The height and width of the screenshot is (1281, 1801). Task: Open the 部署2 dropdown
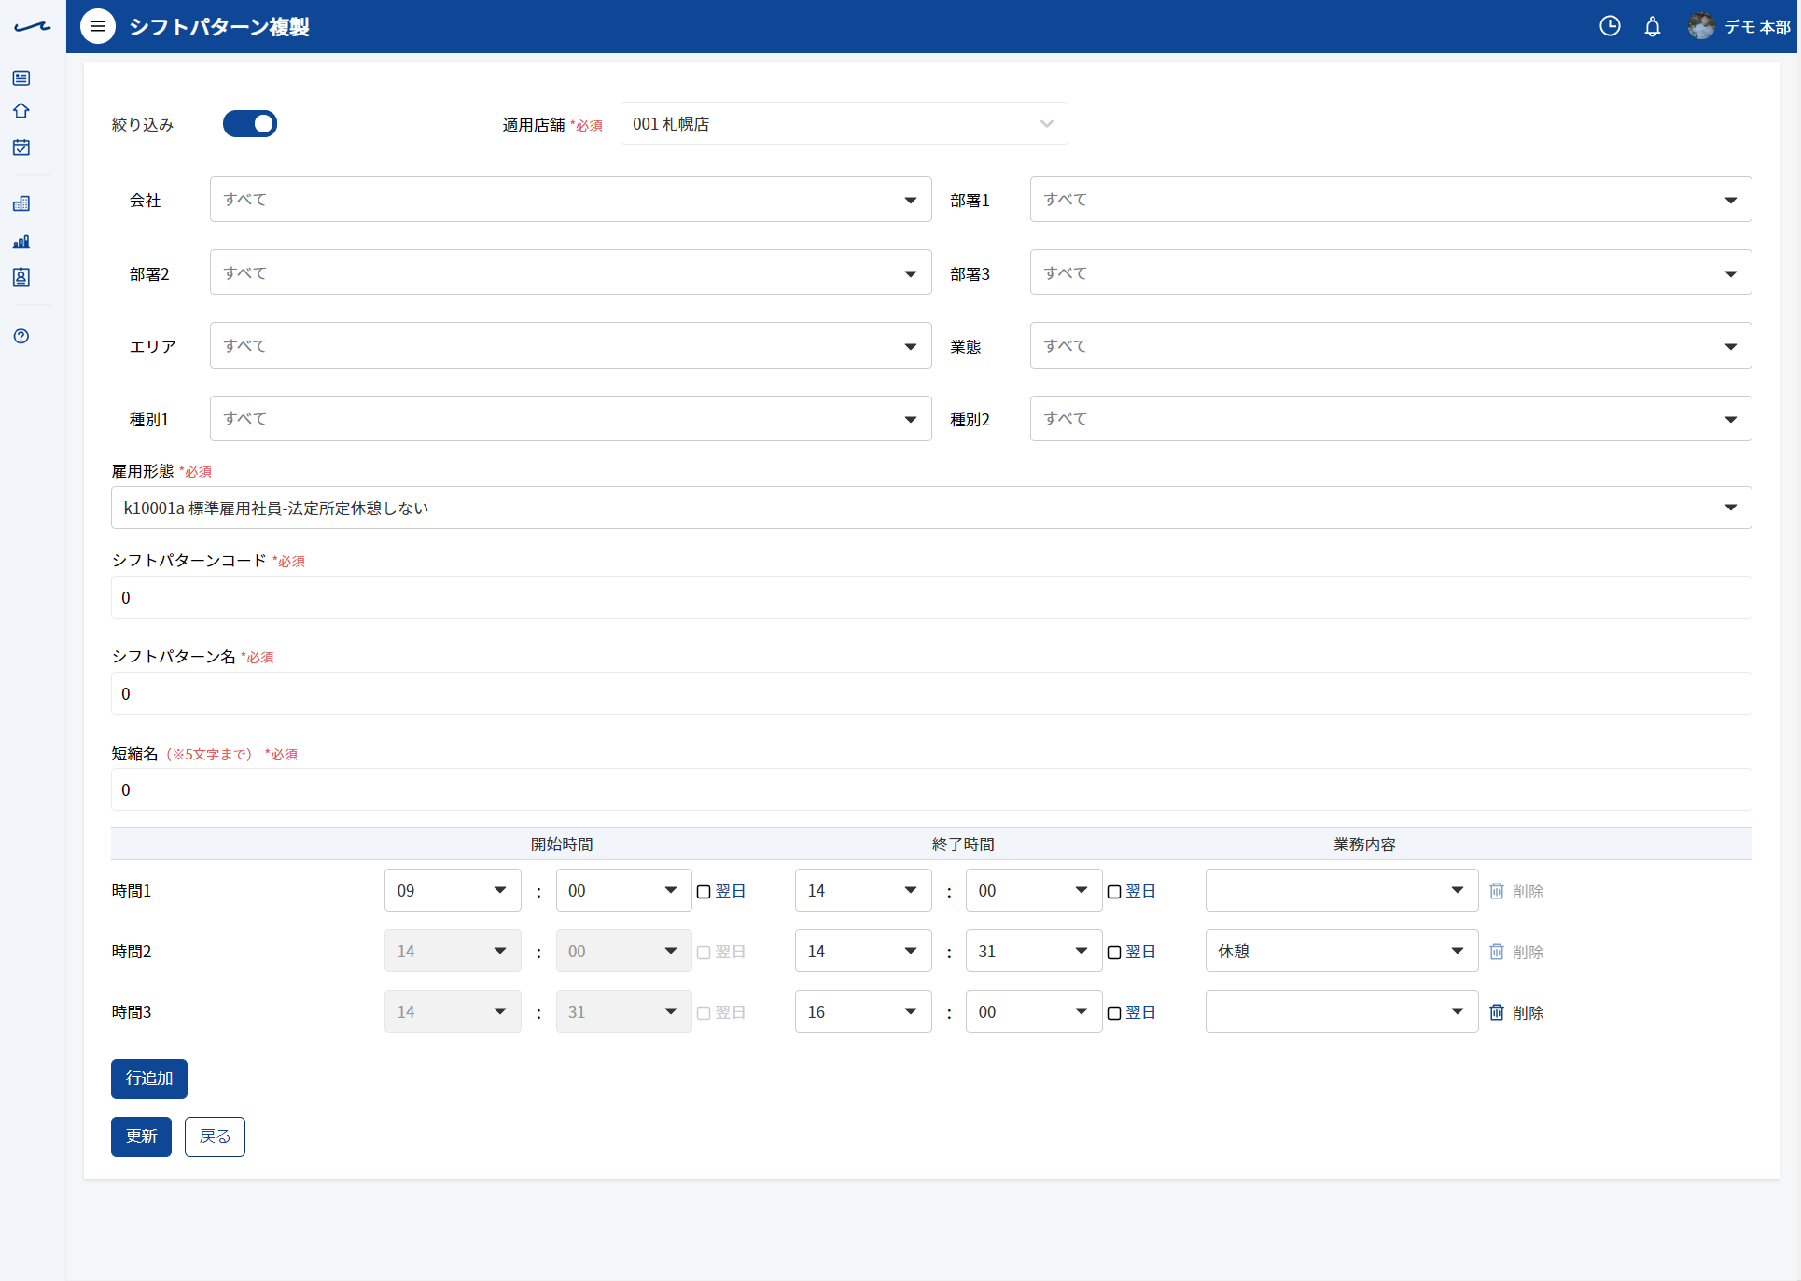[570, 272]
